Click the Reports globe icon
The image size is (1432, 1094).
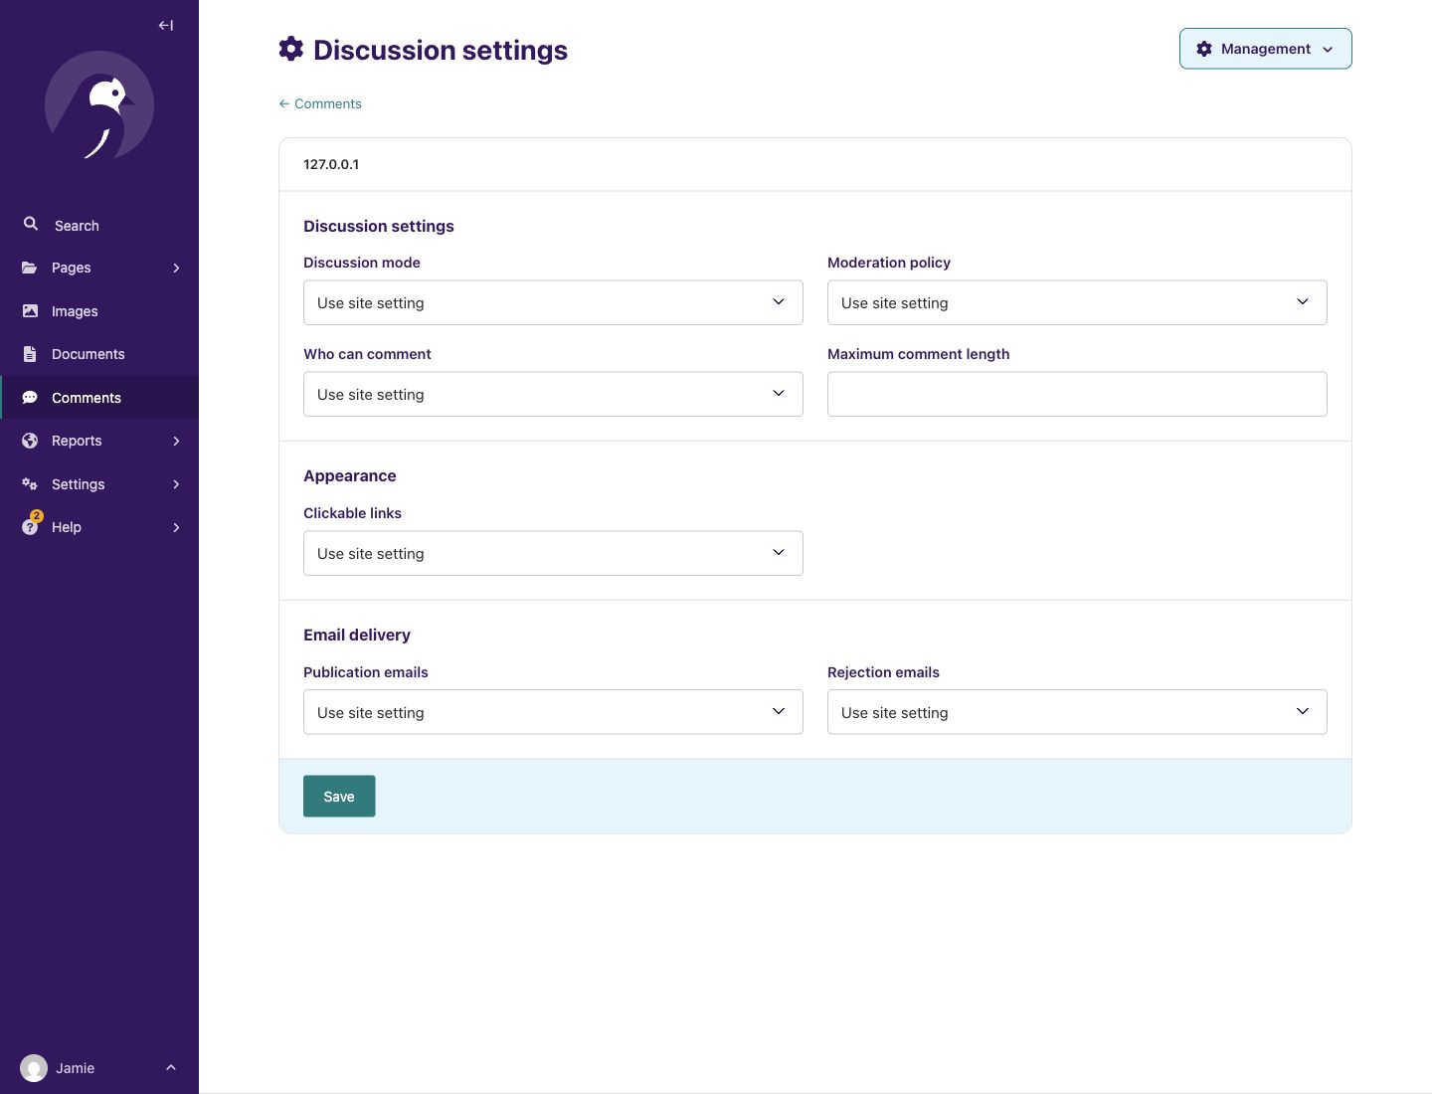(30, 441)
